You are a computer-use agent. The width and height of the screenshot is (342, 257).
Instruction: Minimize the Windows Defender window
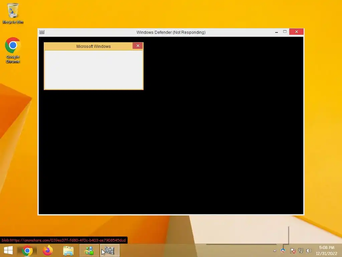(x=276, y=32)
